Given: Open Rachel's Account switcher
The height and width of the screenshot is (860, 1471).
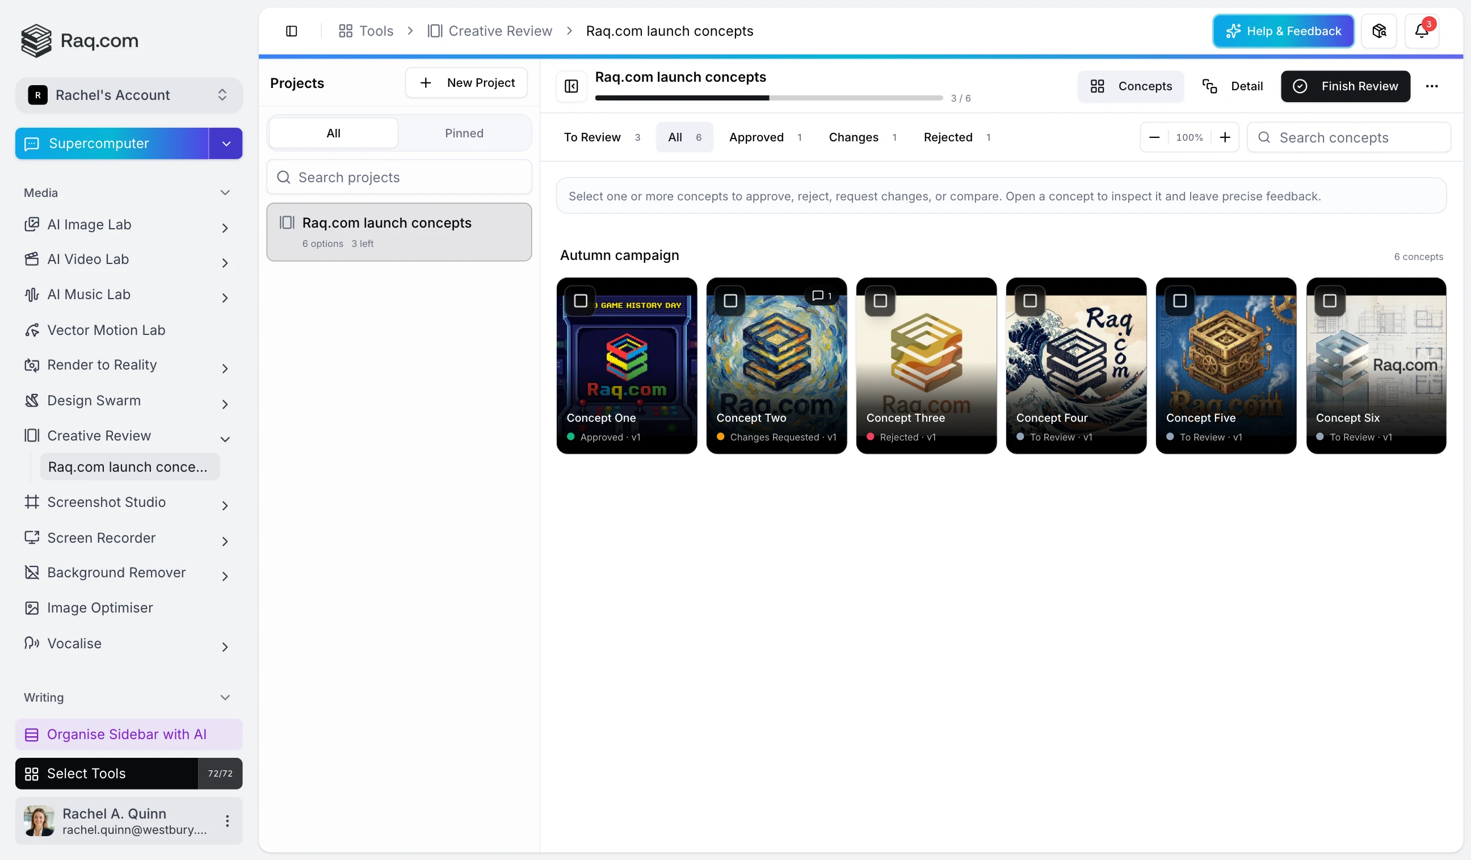Looking at the screenshot, I should coord(128,95).
